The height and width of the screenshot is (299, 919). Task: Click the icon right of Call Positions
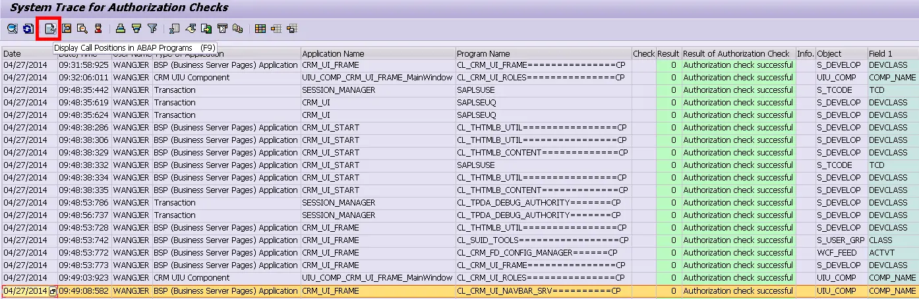coord(66,28)
